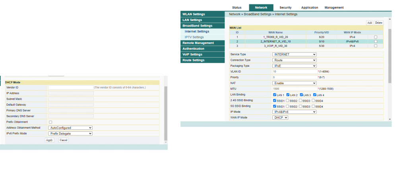Screen dimensions: 407x179
Task: Uncheck LAN 3 binding checkbox
Action: (x=302, y=95)
